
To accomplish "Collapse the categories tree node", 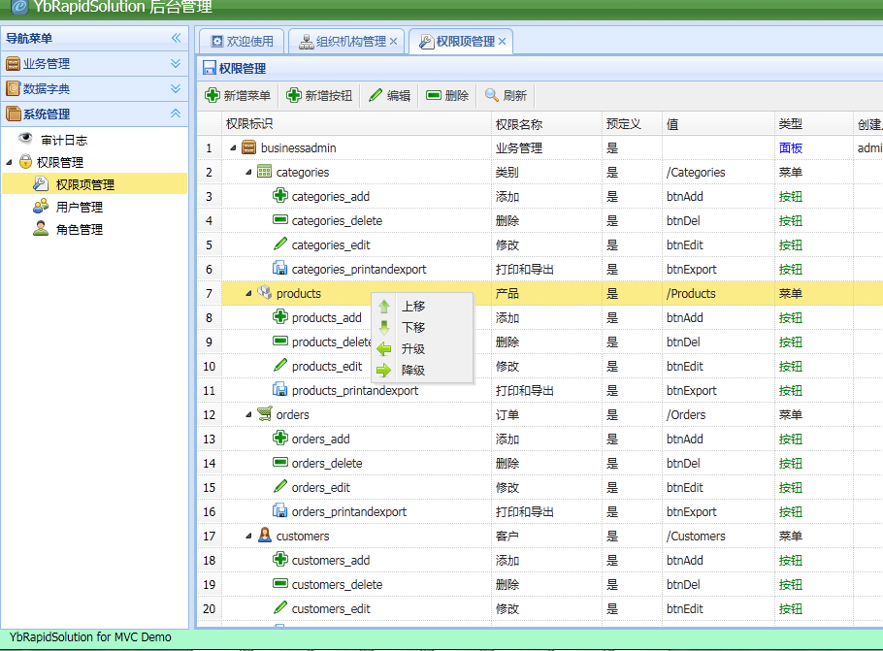I will pos(248,173).
